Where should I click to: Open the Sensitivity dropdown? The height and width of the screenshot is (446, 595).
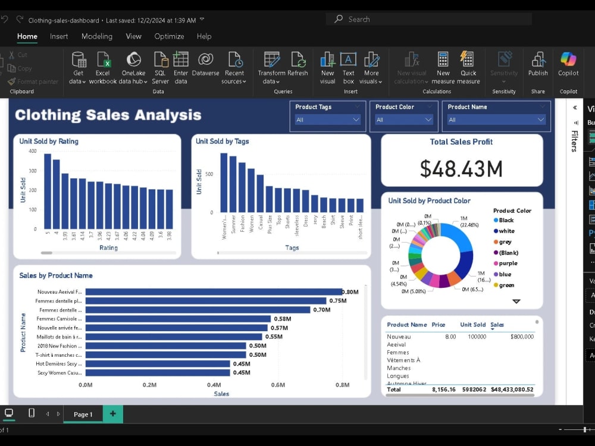(x=504, y=68)
